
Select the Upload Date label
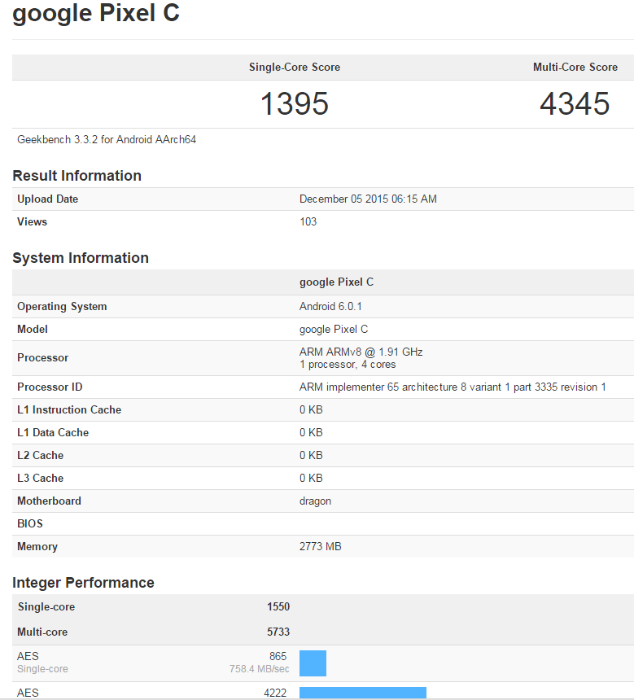(x=48, y=199)
